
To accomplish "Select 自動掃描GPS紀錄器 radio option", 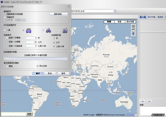I will pyautogui.click(x=5, y=14).
